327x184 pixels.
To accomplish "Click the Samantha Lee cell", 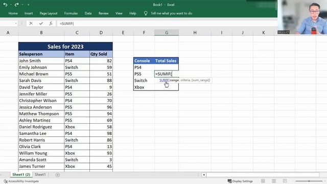I will pos(41,133).
